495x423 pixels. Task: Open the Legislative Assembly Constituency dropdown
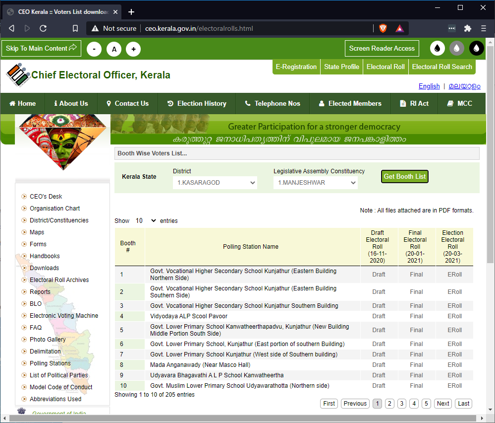[315, 183]
